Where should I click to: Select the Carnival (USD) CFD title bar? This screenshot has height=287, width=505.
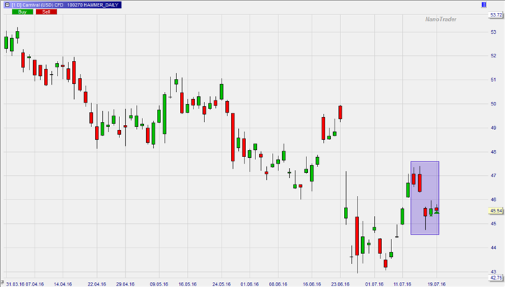pyautogui.click(x=63, y=5)
